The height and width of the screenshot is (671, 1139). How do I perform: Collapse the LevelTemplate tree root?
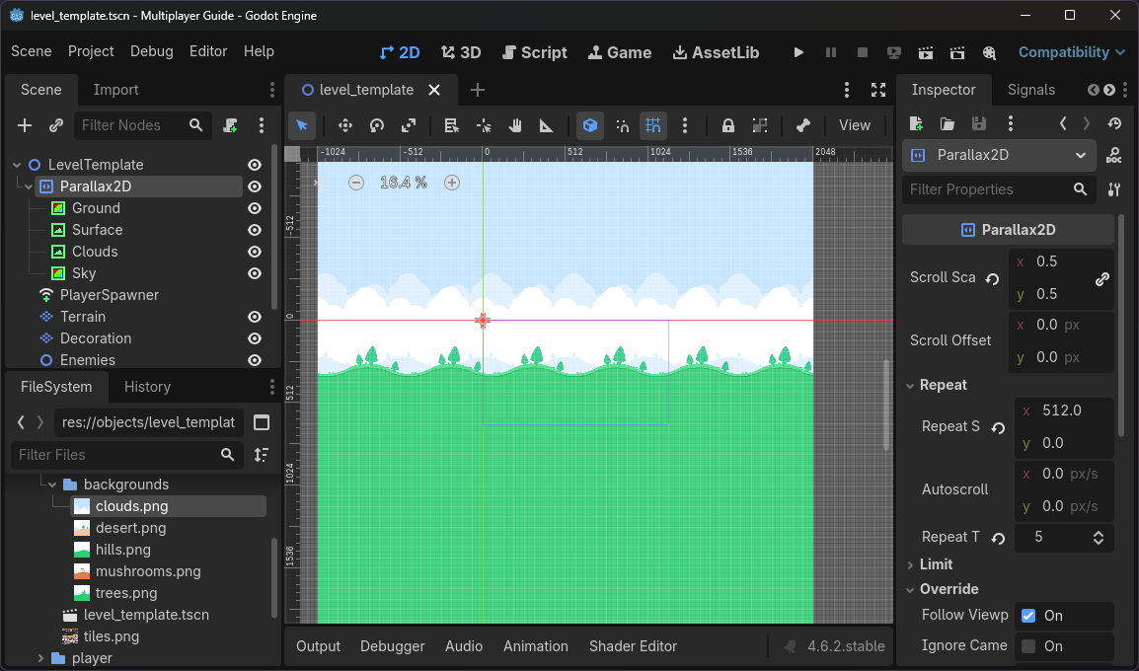[x=17, y=165]
